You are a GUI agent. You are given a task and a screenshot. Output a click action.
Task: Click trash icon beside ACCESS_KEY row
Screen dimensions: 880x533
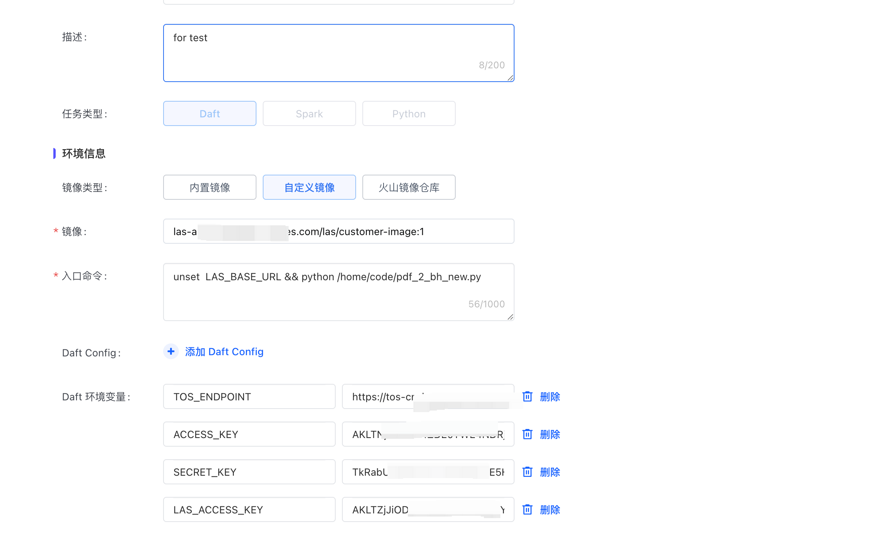tap(527, 434)
